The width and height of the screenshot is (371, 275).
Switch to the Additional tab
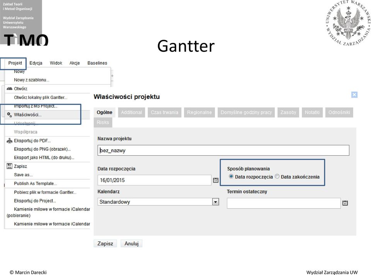(131, 112)
